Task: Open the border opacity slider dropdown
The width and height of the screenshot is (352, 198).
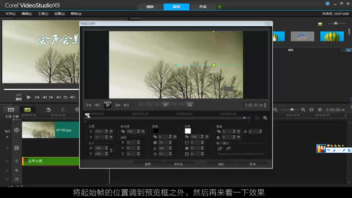Action: point(207,137)
